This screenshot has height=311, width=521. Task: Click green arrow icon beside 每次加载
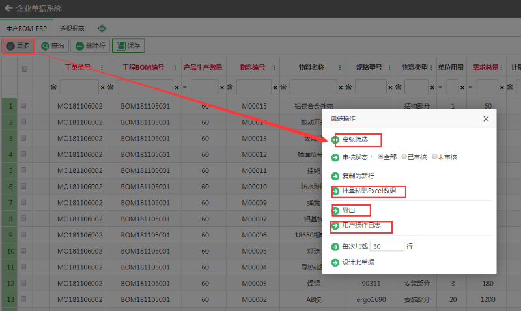coord(335,247)
